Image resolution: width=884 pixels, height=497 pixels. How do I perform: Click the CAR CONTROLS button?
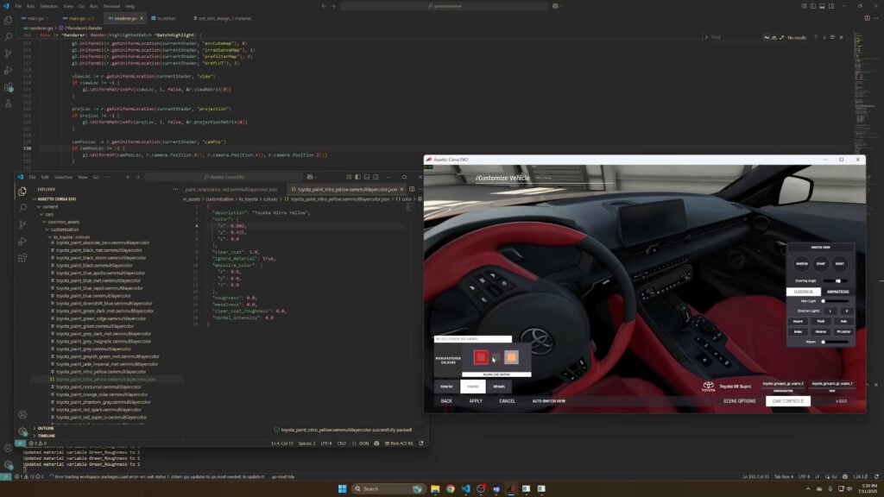click(x=788, y=401)
